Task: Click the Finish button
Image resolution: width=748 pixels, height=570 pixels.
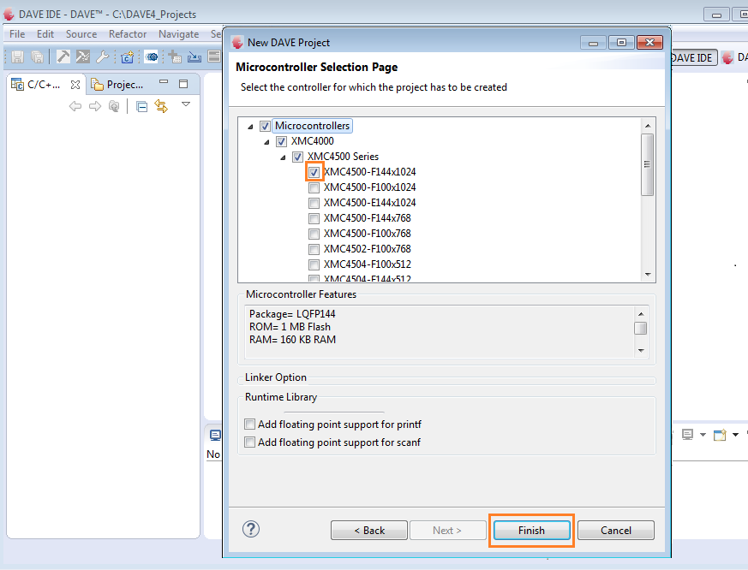Action: 531,531
